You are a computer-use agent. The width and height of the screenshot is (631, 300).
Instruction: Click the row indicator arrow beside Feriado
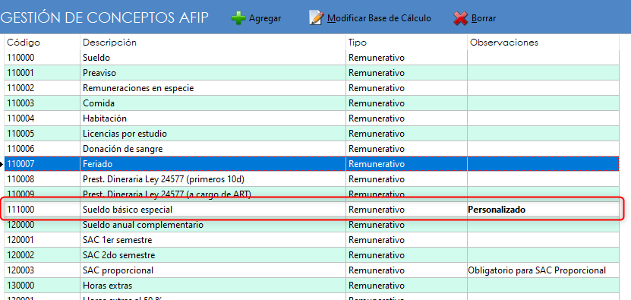[2, 164]
